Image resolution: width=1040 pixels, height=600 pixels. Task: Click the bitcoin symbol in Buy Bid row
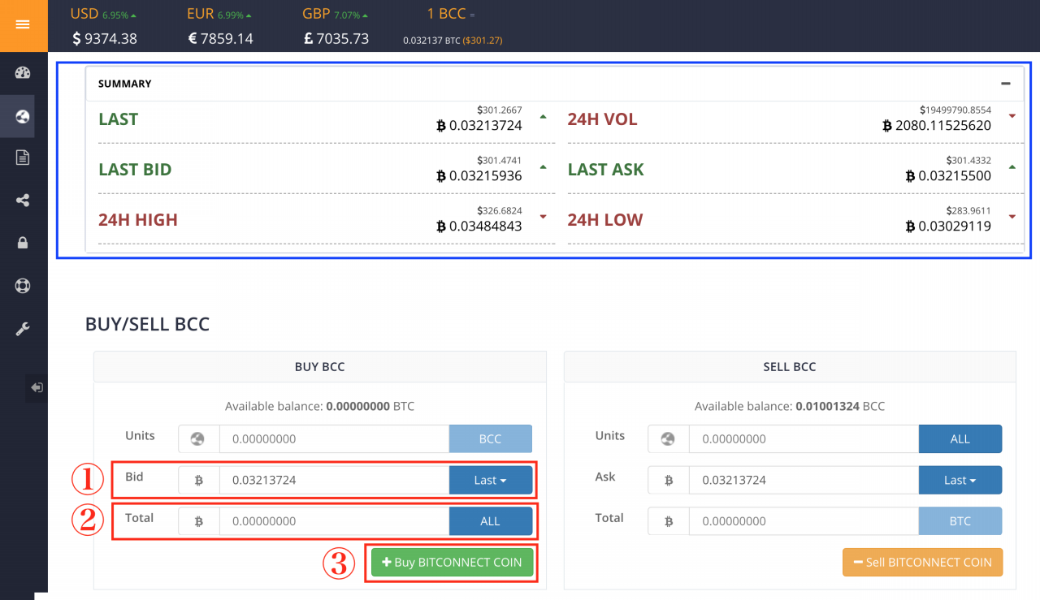coord(199,480)
